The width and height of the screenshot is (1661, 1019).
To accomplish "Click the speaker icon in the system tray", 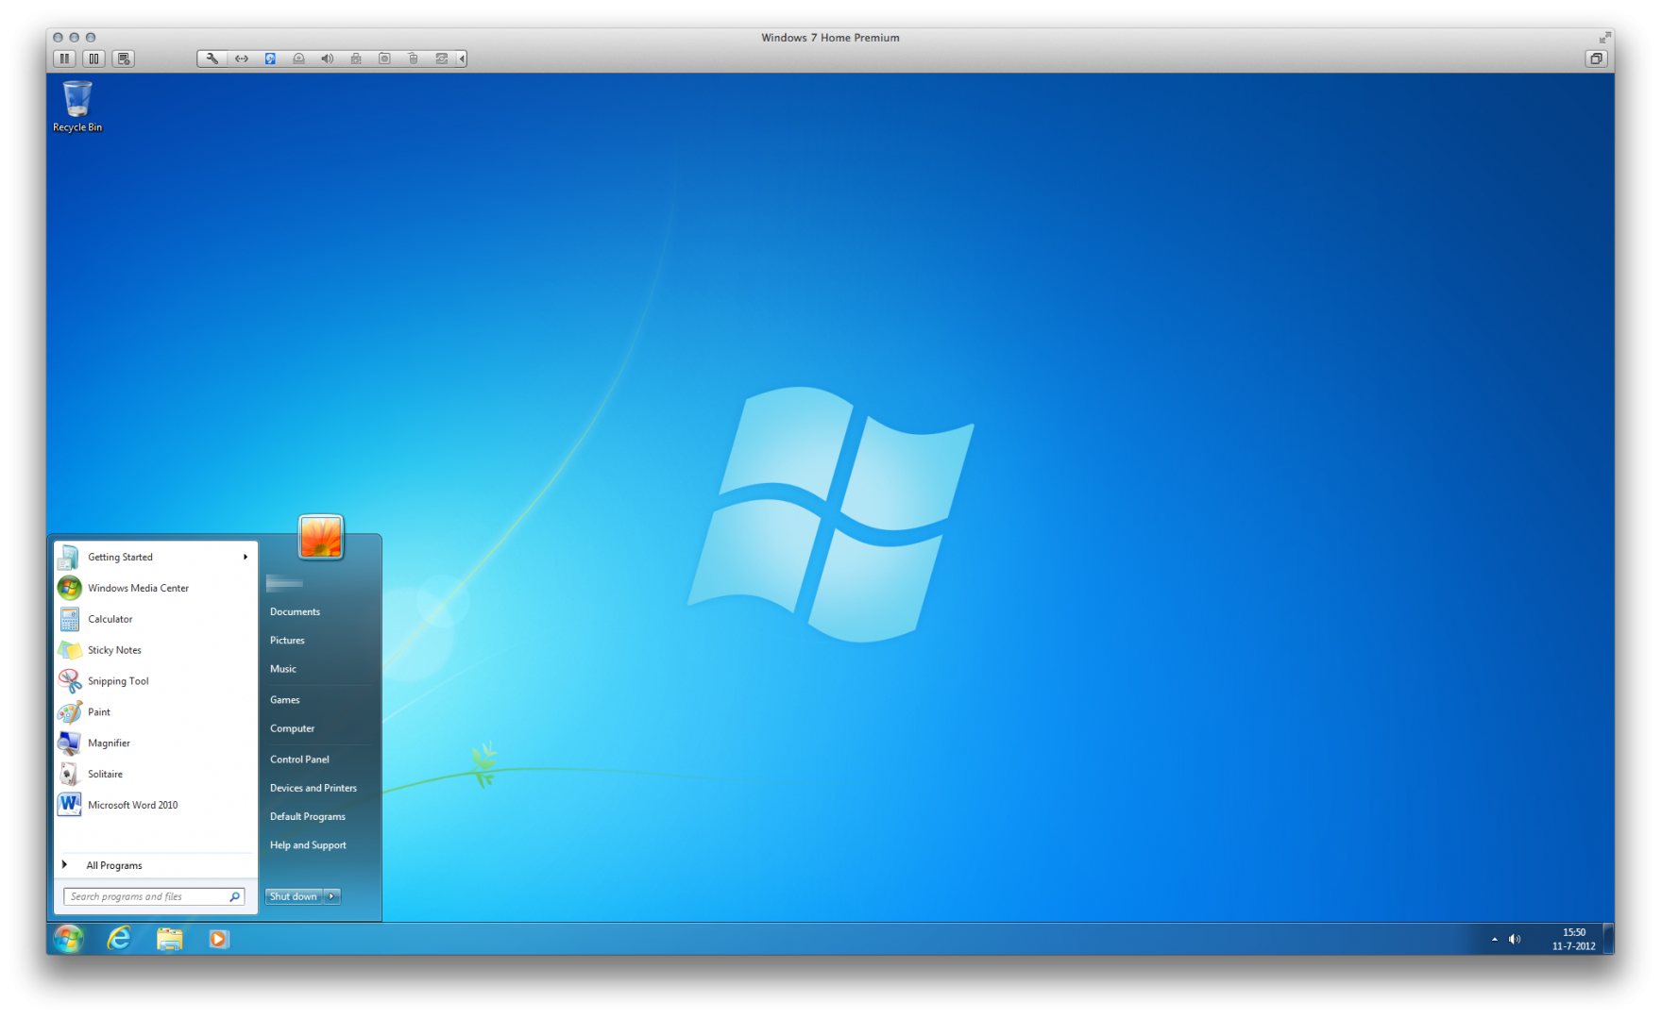I will click(1515, 939).
